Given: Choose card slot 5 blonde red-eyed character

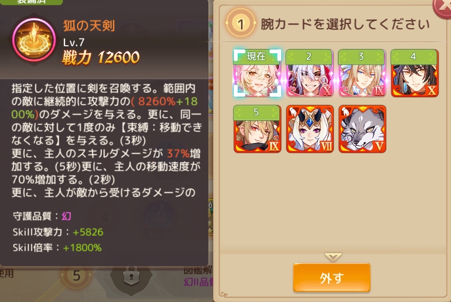Looking at the screenshot, I should tap(257, 129).
